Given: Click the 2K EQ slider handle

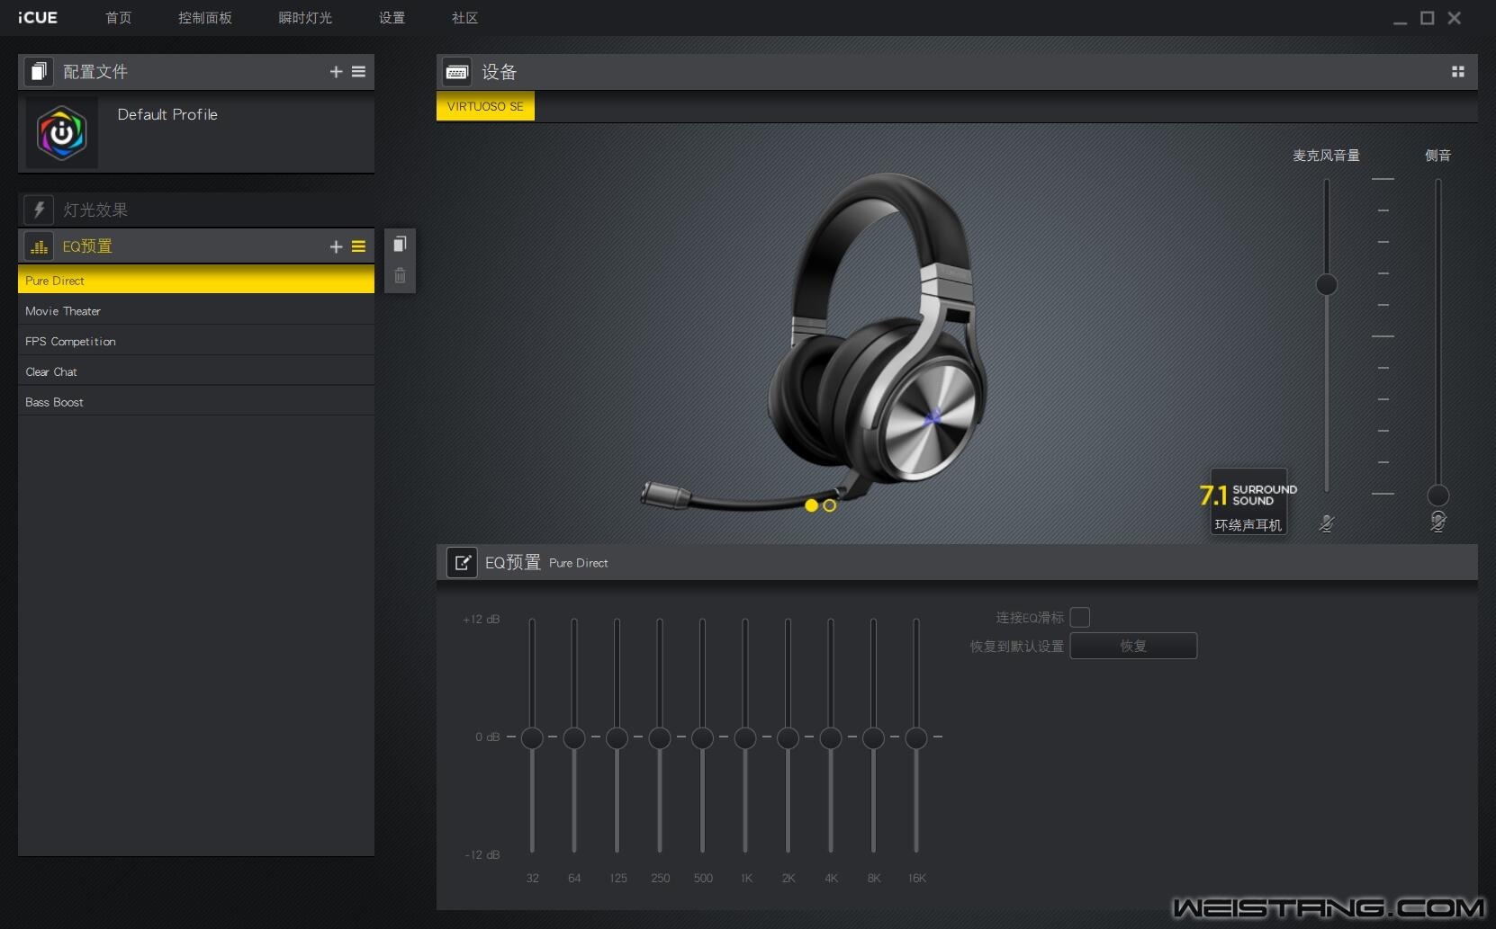Looking at the screenshot, I should point(788,738).
